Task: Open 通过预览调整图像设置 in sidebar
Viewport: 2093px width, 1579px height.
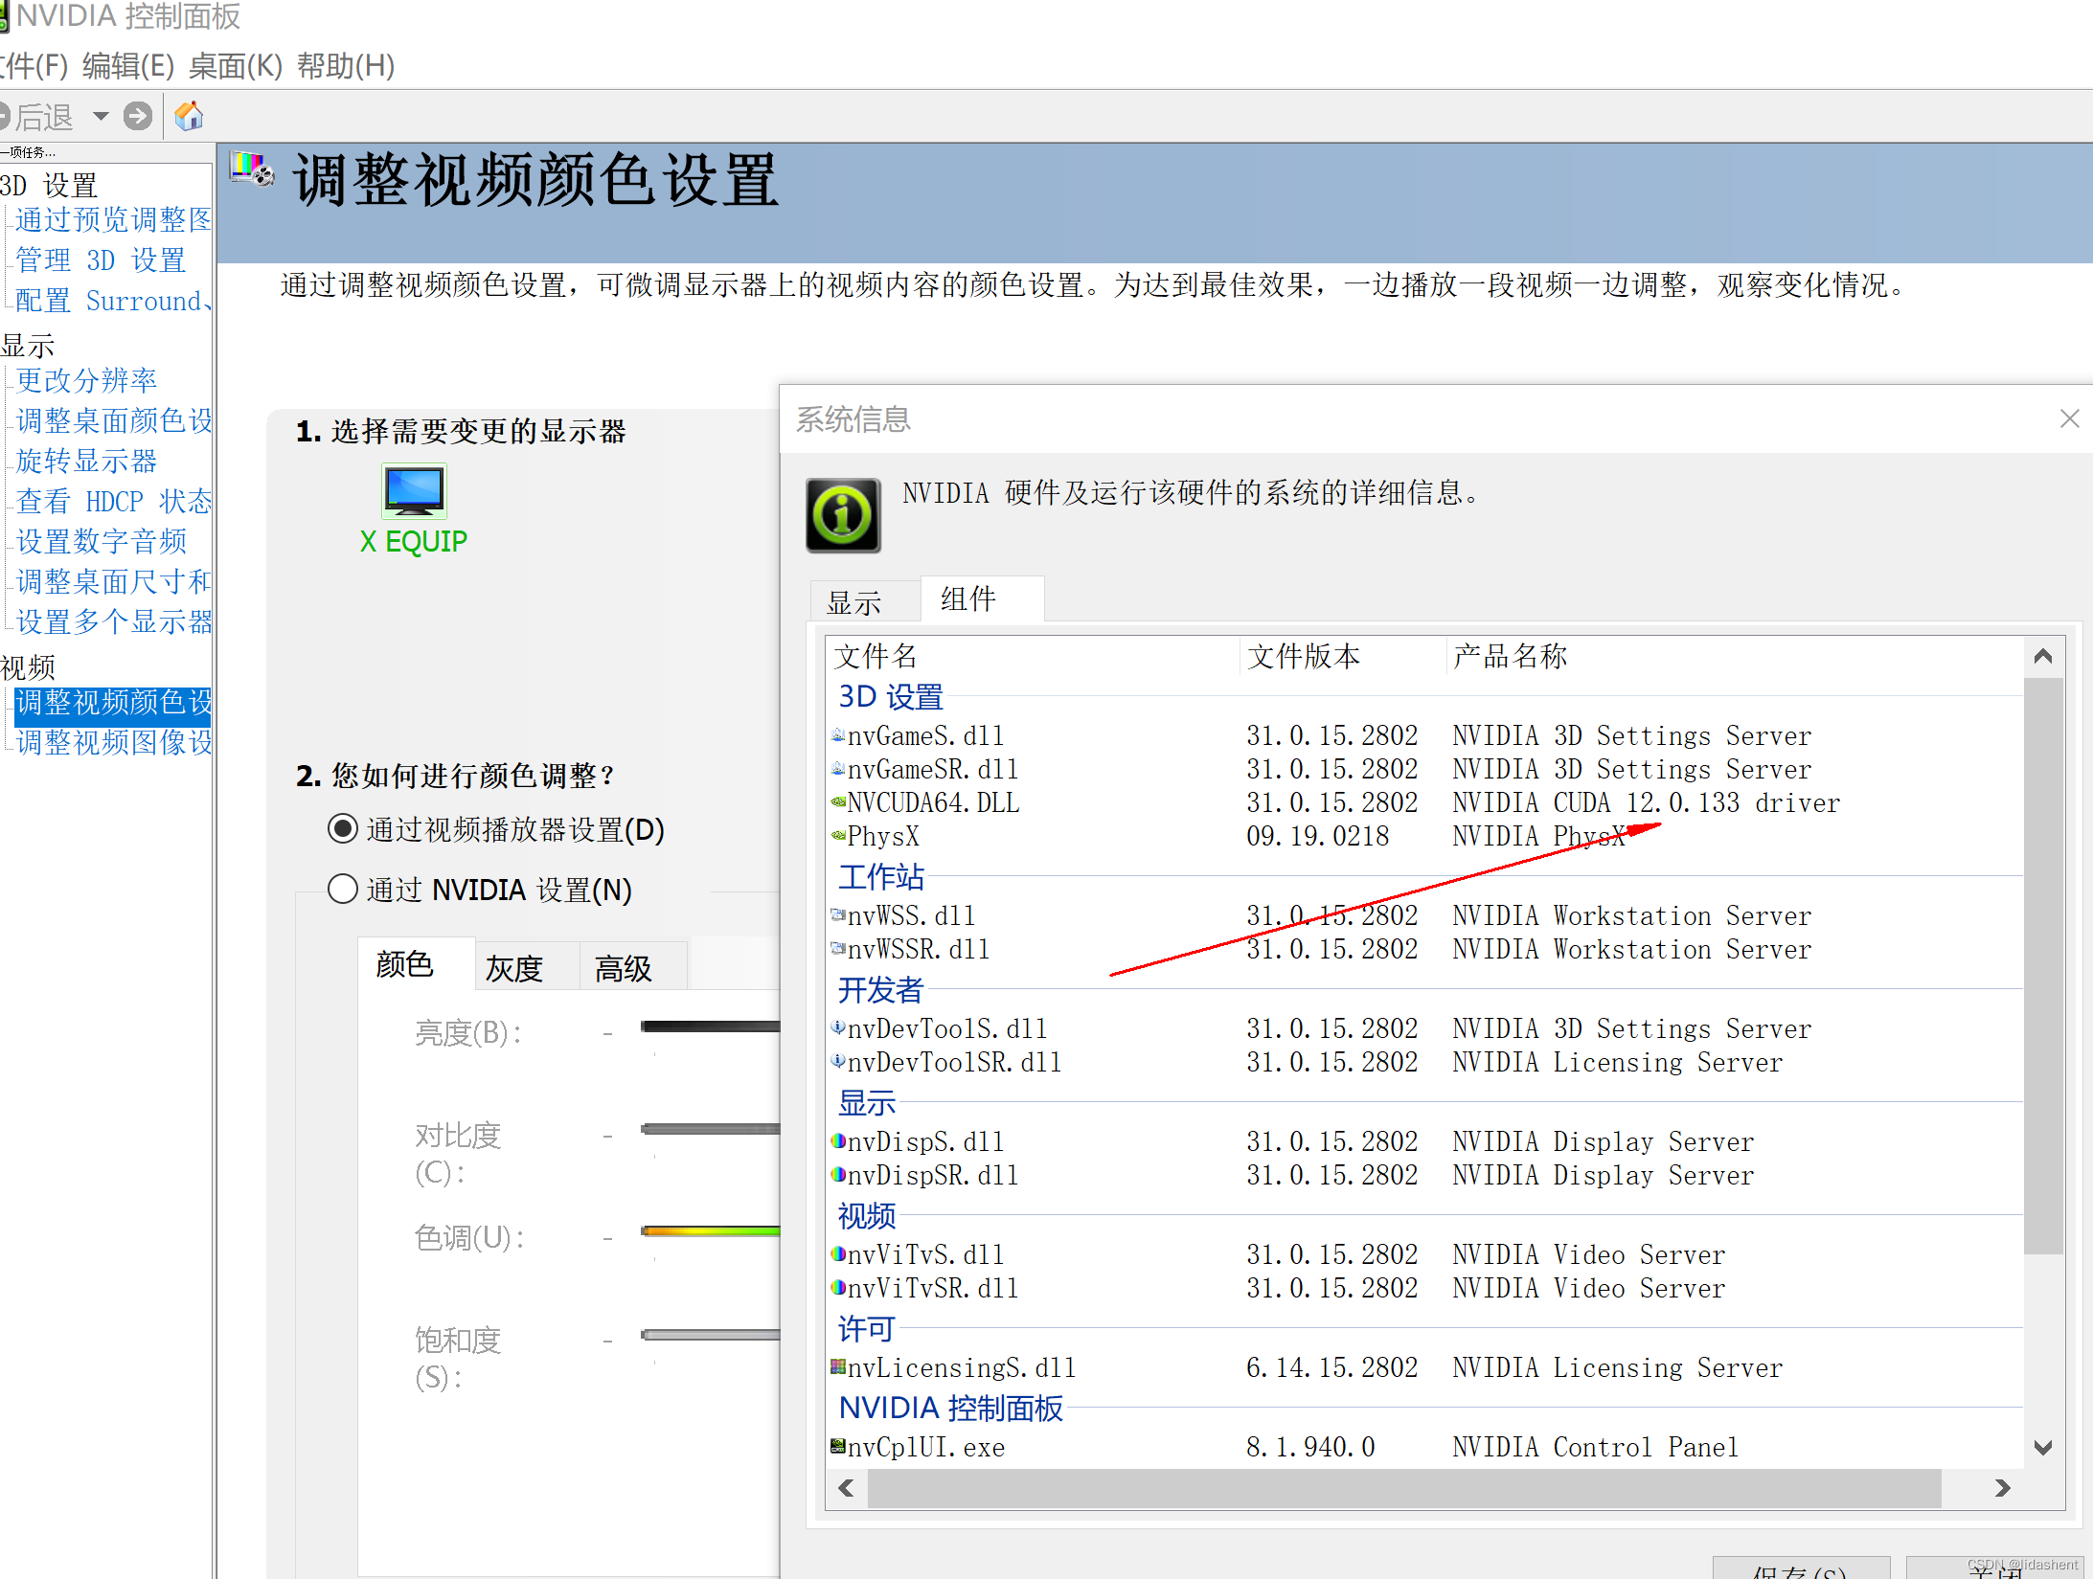Action: click(113, 220)
